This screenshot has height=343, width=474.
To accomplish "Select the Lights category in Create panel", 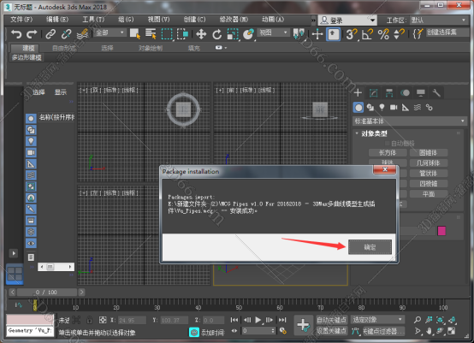I will coord(382,107).
